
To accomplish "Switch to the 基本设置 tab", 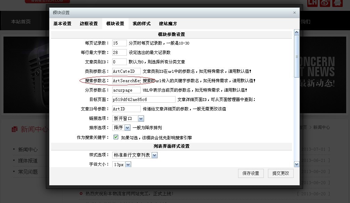I will point(62,23).
